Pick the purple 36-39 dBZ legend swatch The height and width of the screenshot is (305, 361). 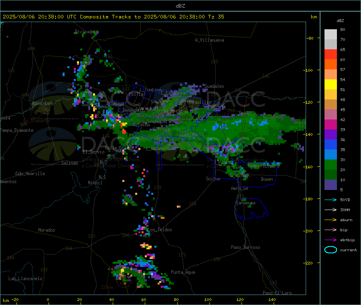331,135
